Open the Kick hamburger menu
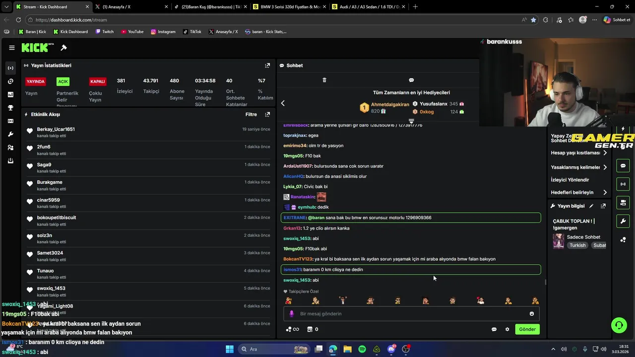The height and width of the screenshot is (357, 635). (11, 48)
